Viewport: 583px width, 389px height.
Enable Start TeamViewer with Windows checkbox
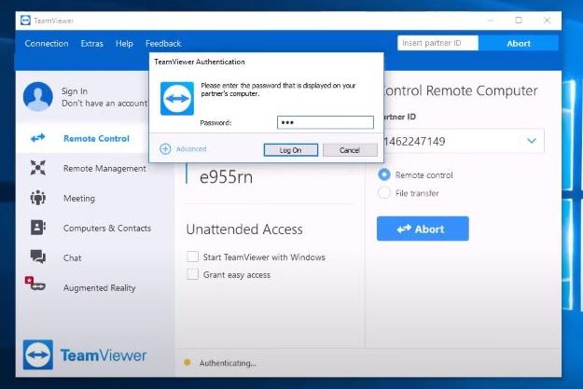192,257
